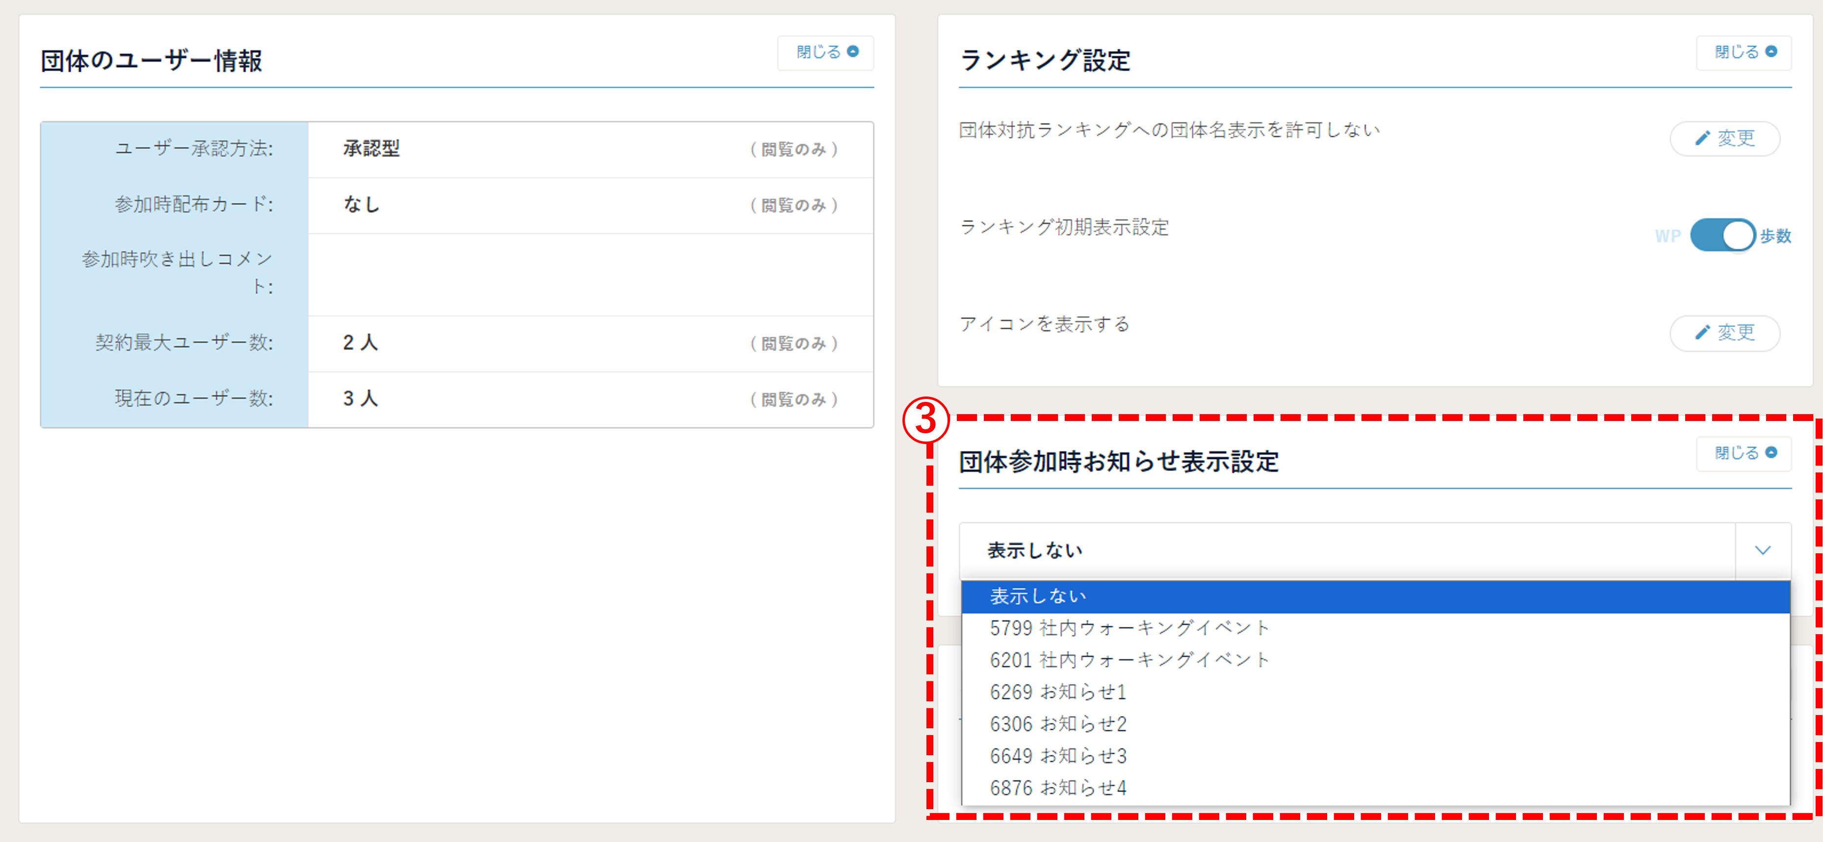Click the dropdown chevron arrow for お知らせ selection

[x=1762, y=550]
